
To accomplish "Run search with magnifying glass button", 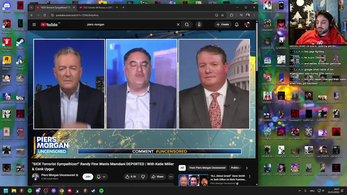I will point(187,25).
